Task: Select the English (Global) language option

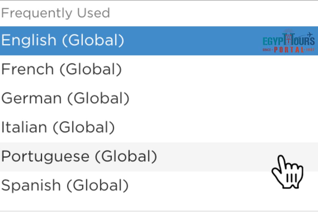Action: [x=63, y=41]
